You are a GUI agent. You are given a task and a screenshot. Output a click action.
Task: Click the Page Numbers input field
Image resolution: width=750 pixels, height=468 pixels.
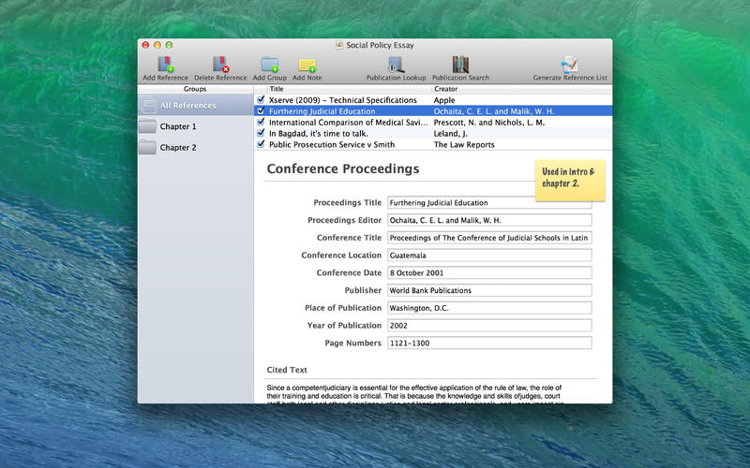[488, 344]
